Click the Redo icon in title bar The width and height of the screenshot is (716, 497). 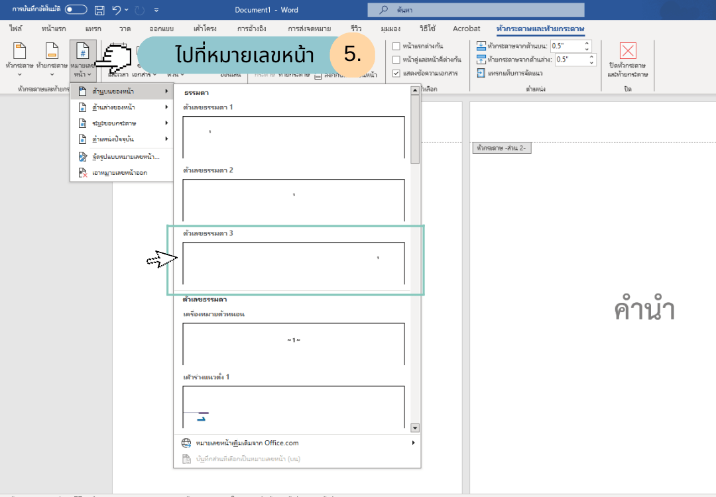pos(140,9)
